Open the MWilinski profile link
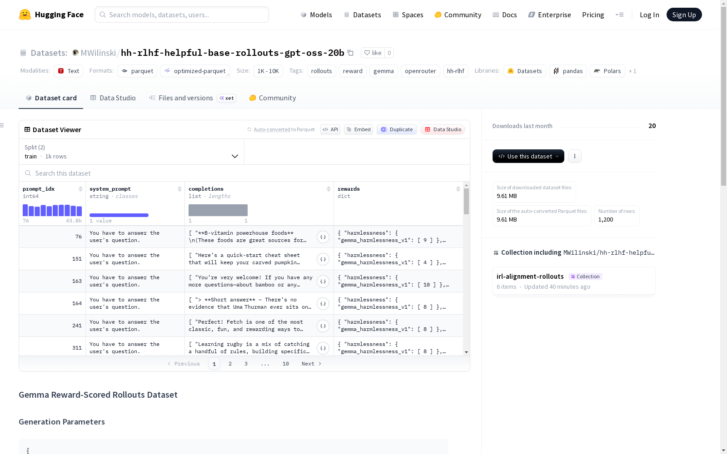 pyautogui.click(x=98, y=53)
